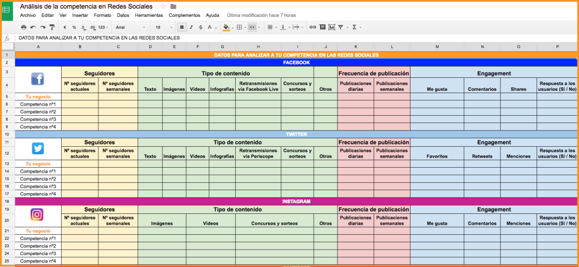Image resolution: width=579 pixels, height=267 pixels.
Task: Open text wrapping dropdown
Action: coord(297,27)
